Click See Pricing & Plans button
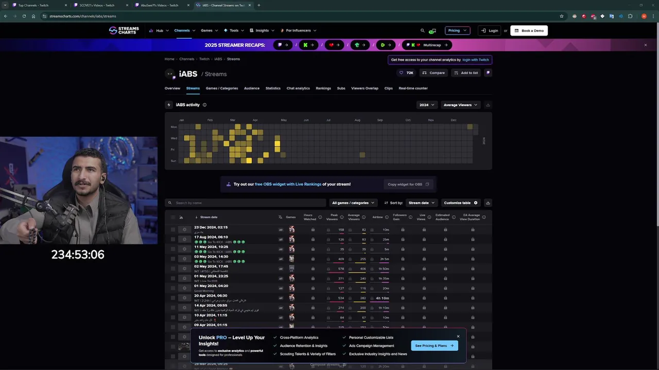 click(435, 346)
